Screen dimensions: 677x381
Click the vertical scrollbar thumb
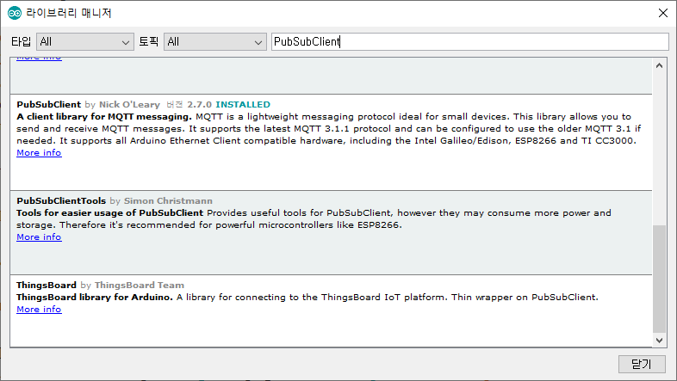[659, 279]
